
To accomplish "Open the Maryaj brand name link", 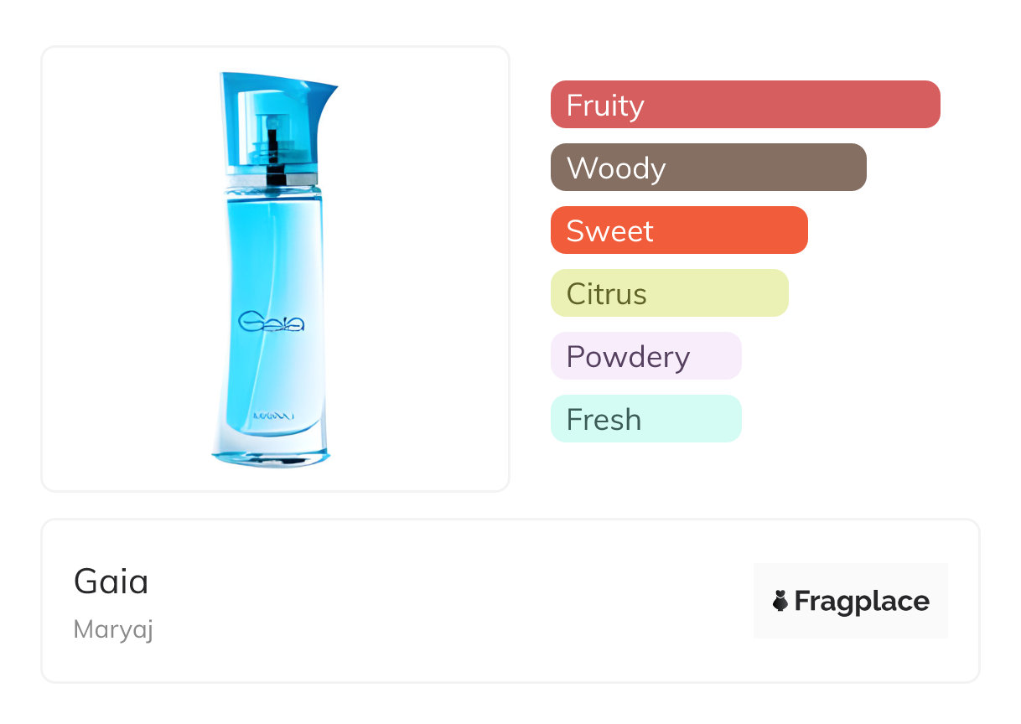I will click(x=113, y=629).
